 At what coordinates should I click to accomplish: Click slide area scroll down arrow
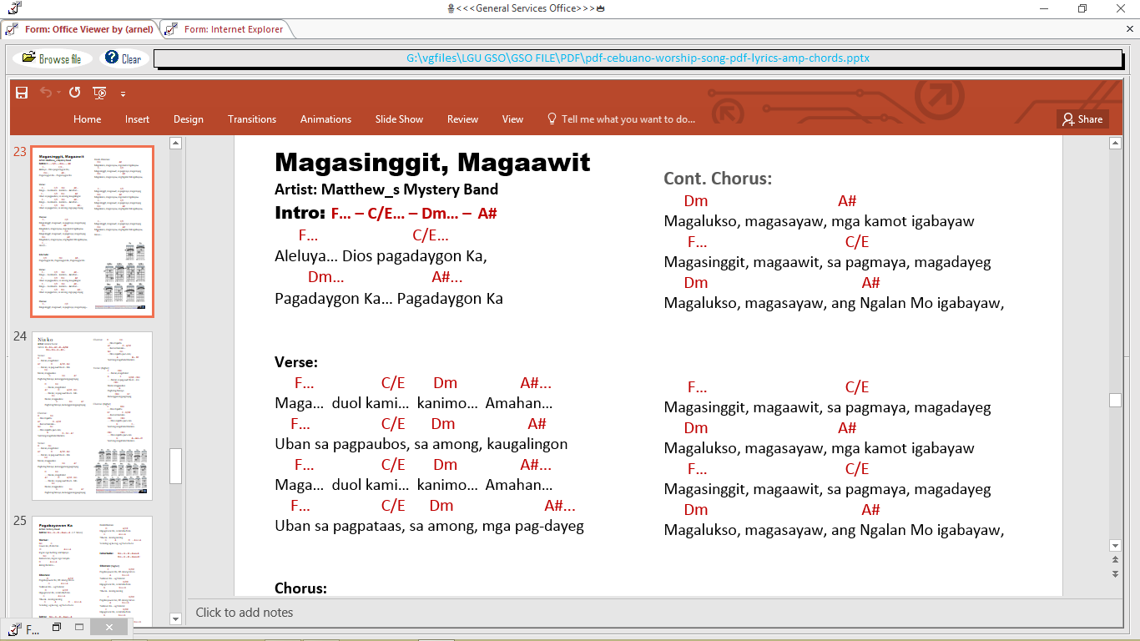click(x=1115, y=546)
